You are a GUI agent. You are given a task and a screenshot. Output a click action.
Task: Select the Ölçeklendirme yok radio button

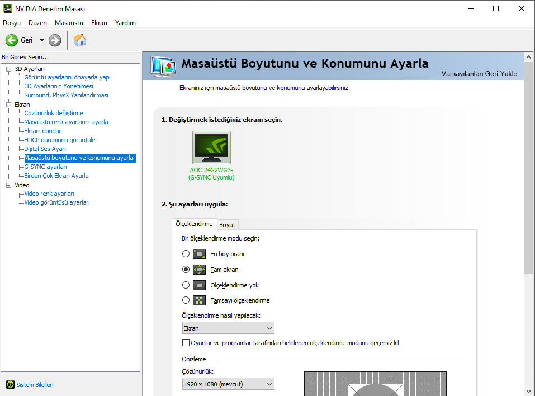tap(186, 285)
